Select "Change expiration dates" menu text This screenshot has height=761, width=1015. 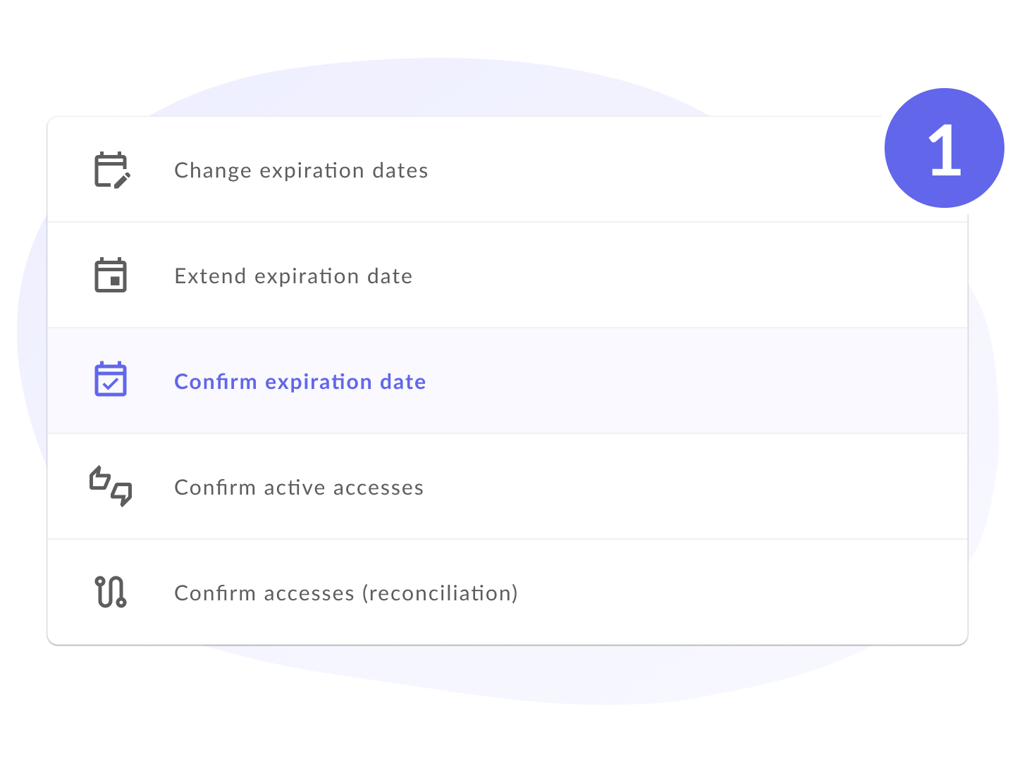coord(301,171)
